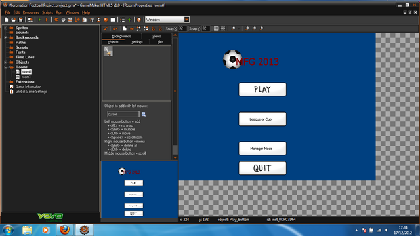420x236 pixels.
Task: Expand the Backgrounds folder
Action: [6, 37]
